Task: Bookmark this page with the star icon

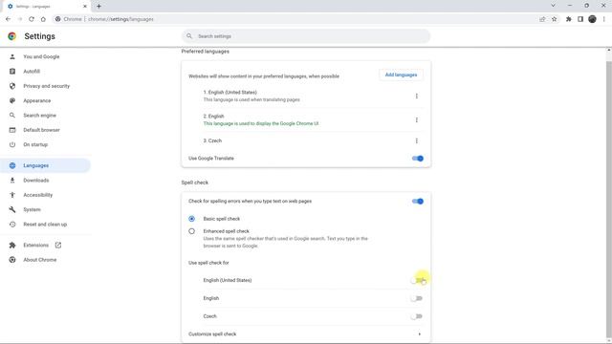Action: click(x=555, y=19)
